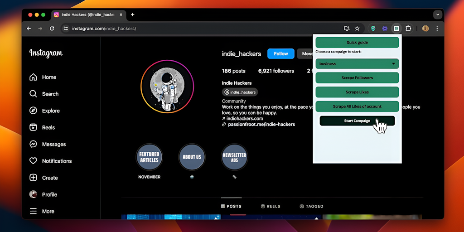Reload the Instagram page

click(x=52, y=29)
